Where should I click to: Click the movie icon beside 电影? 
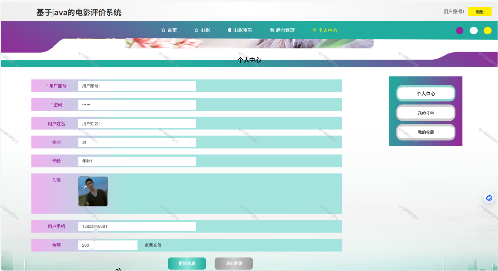[196, 30]
